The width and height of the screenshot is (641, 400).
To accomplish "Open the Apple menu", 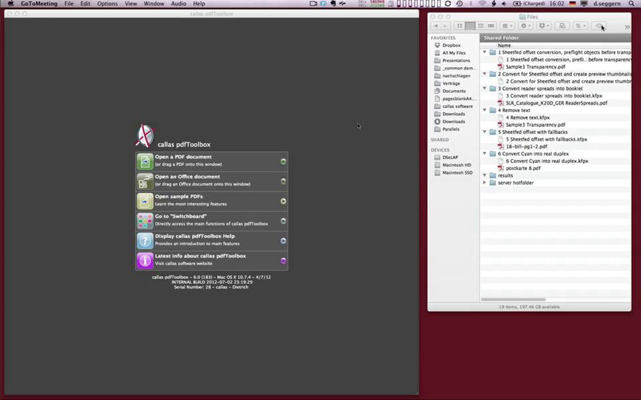I will coord(11,3).
